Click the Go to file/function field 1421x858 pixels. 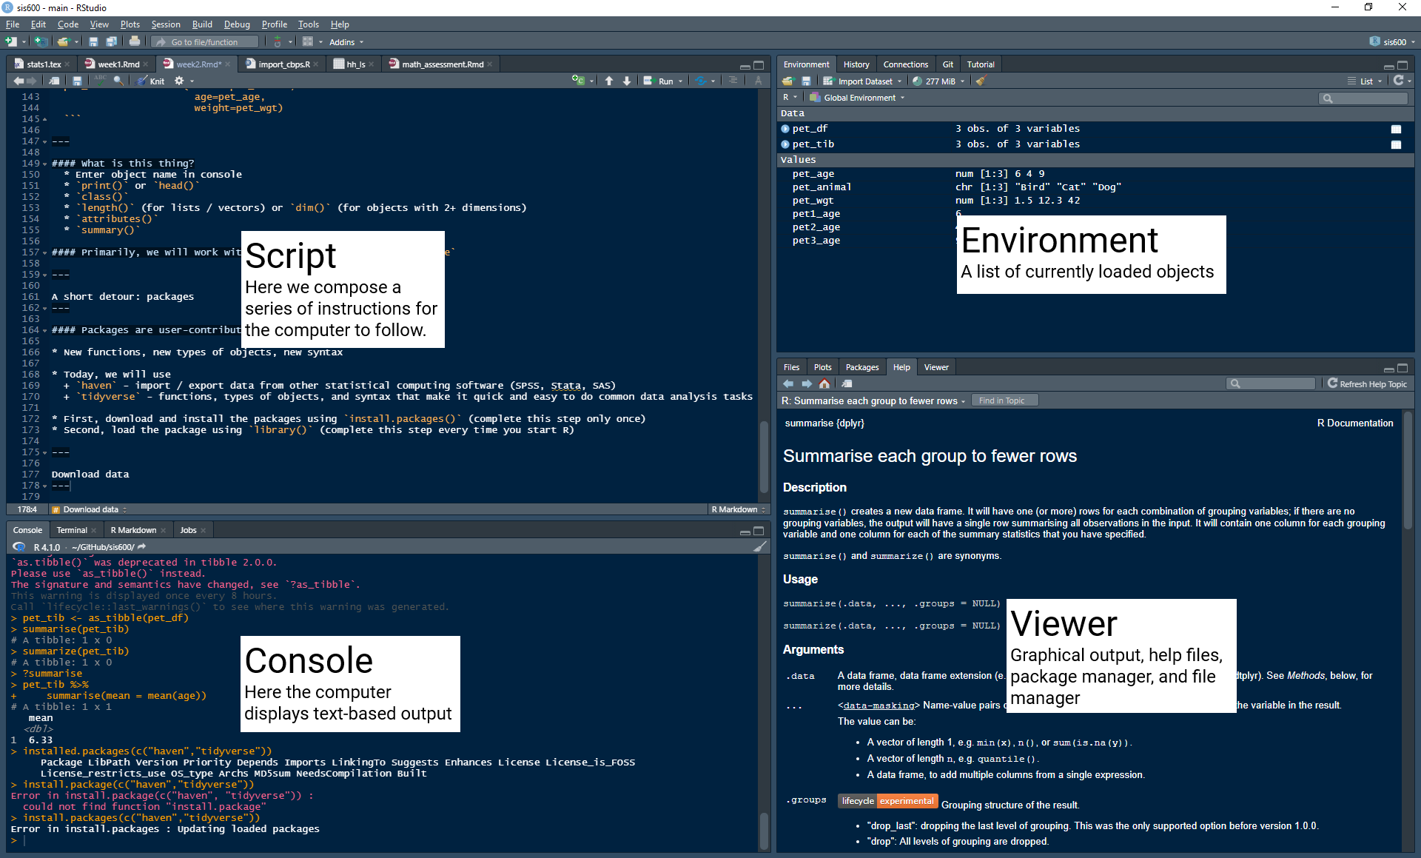pyautogui.click(x=206, y=42)
